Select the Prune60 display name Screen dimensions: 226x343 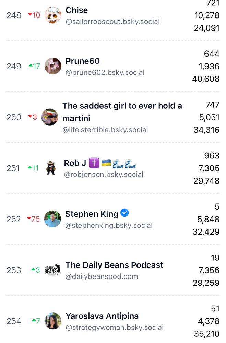83,61
